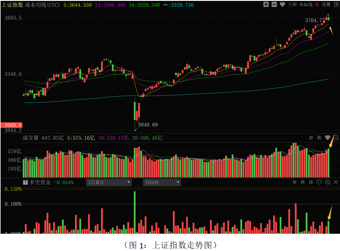The image size is (340, 251).
Task: Open the 同向柱 dropdown
Action: (162, 182)
